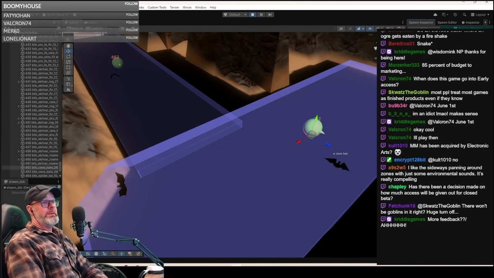This screenshot has height=278, width=494.
Task: Follow FATYIOHAN
Action: click(132, 15)
